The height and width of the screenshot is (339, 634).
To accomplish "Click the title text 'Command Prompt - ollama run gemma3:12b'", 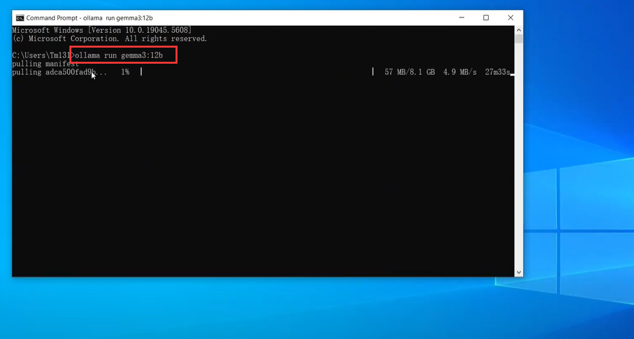I will coord(89,18).
